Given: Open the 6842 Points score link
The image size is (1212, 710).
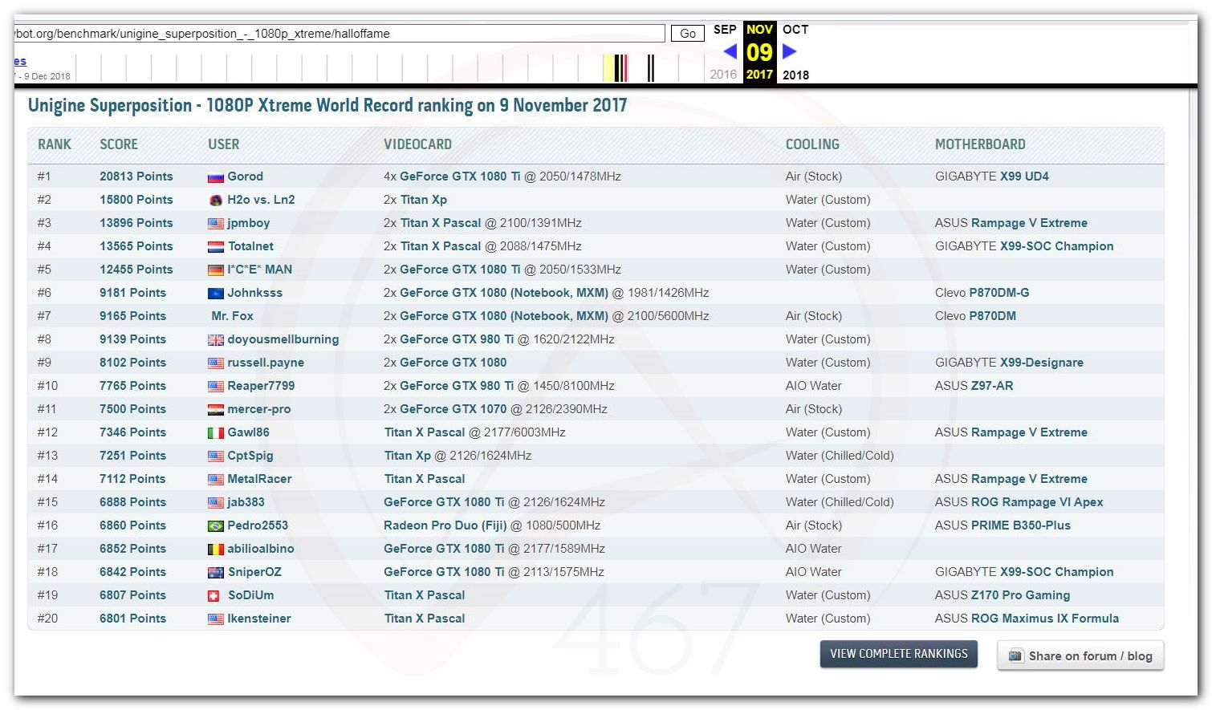Looking at the screenshot, I should (x=132, y=572).
